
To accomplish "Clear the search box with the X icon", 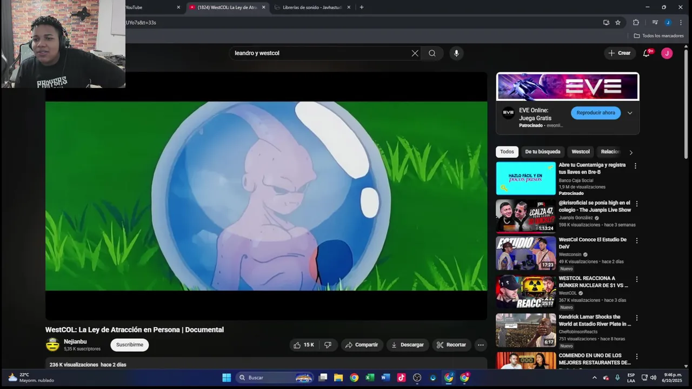I will tap(415, 53).
